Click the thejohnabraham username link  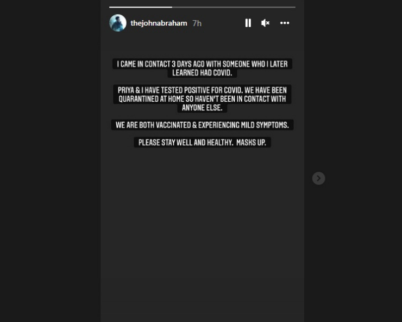click(x=159, y=23)
